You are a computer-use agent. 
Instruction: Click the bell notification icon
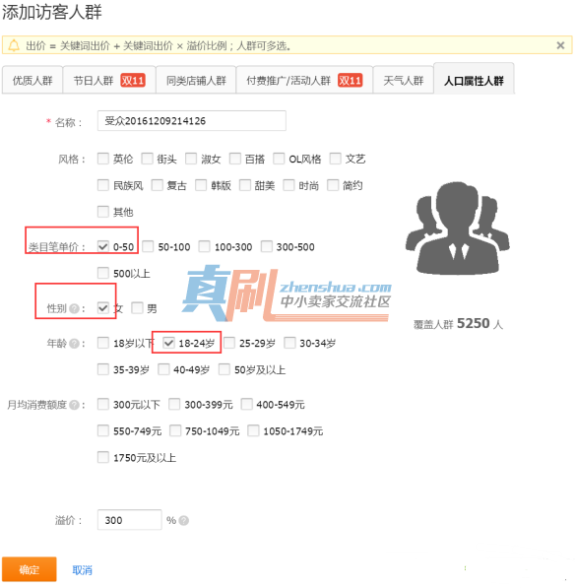click(x=14, y=45)
